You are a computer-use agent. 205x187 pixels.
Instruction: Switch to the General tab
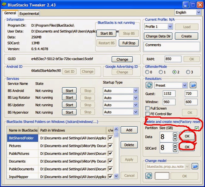click(10, 13)
